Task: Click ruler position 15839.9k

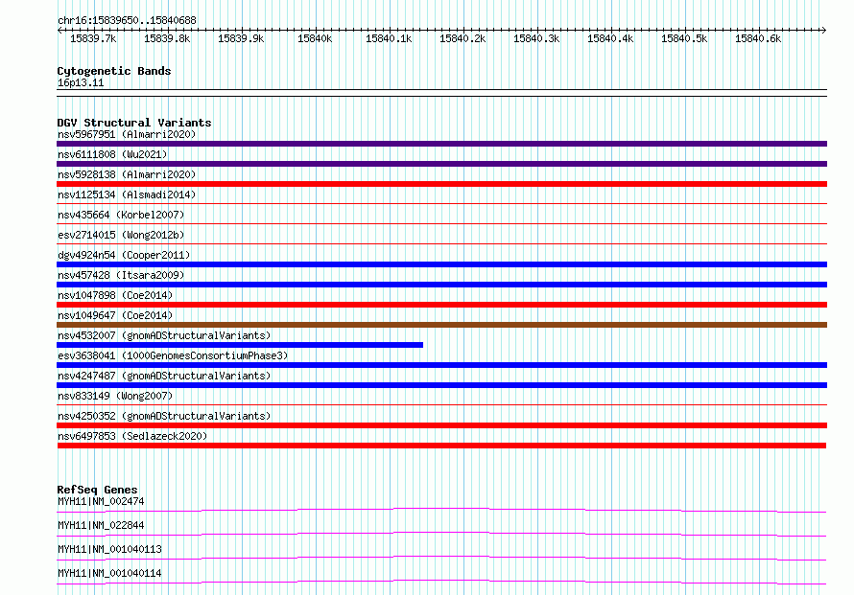Action: click(x=241, y=38)
